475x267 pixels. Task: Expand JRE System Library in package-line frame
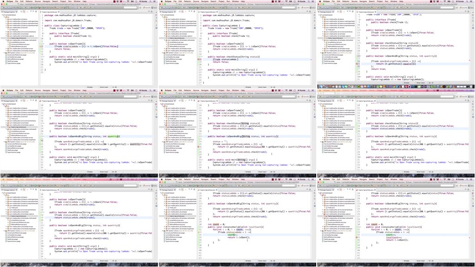[x=4, y=53]
